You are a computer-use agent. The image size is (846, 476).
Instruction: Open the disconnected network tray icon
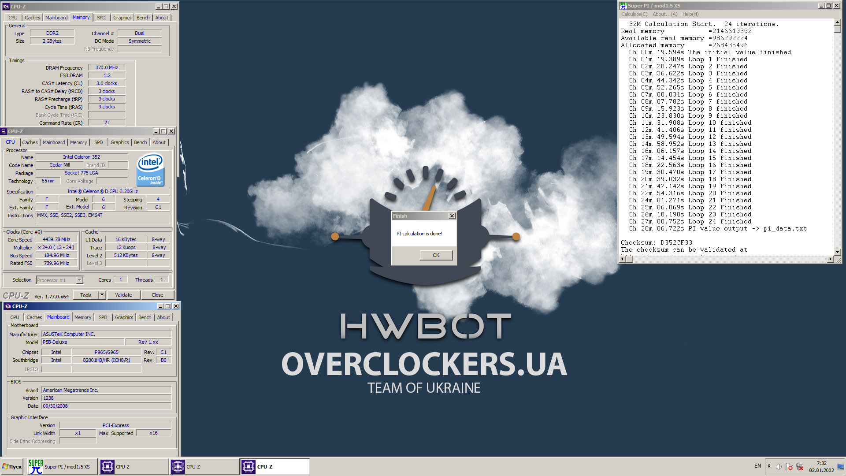tap(800, 467)
